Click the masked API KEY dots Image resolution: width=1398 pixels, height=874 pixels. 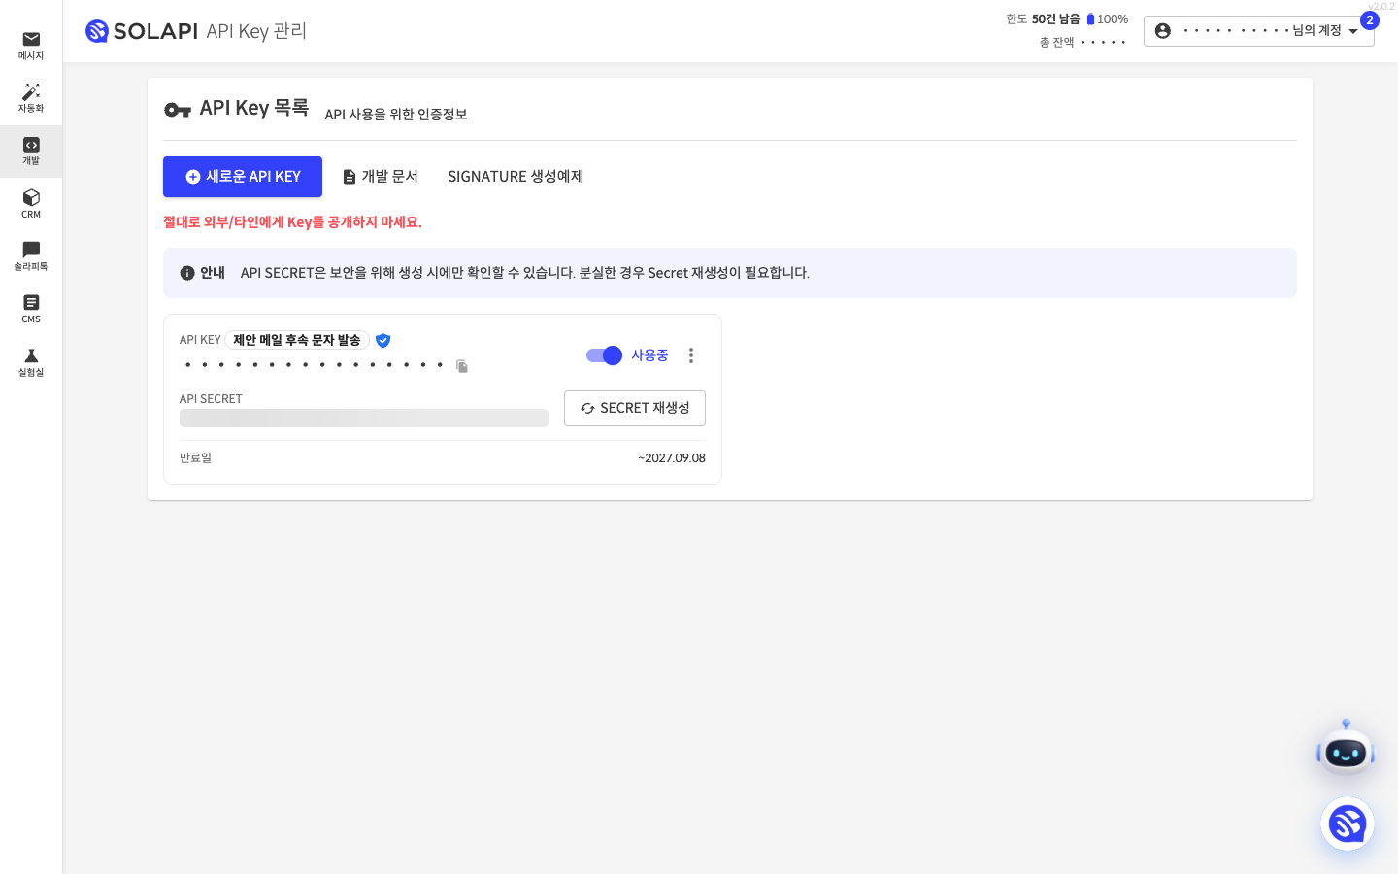(x=315, y=365)
